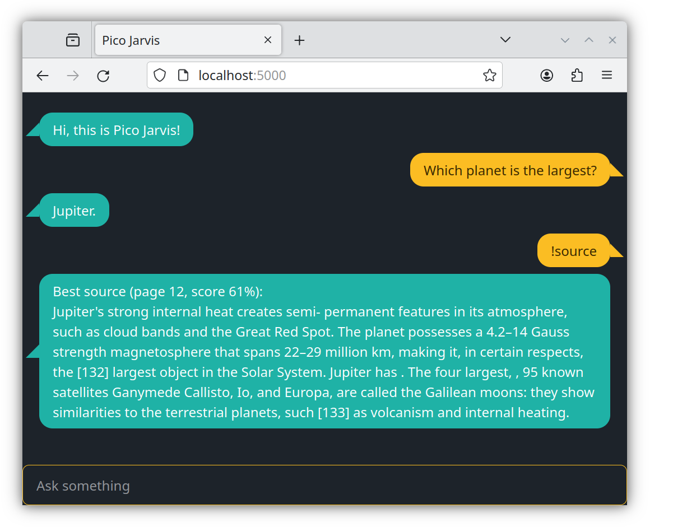Open a new tab with plus icon
This screenshot has width=673, height=527.
click(300, 40)
